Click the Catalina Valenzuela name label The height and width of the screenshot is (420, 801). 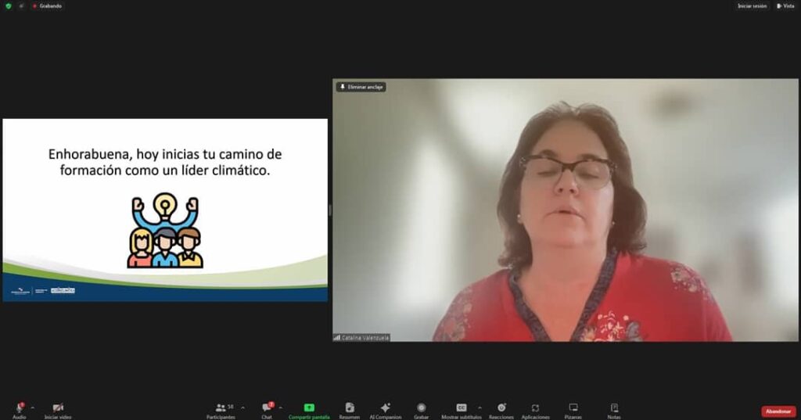point(365,338)
